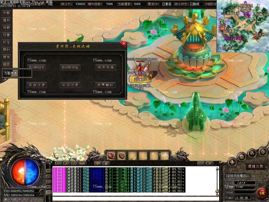269x202 pixels.
Task: Click the speech bubble chat toolbar icon
Action: click(98, 163)
